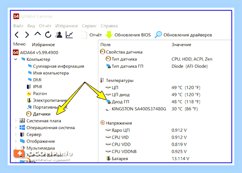Select Имя компьютера in the tree

tap(51, 73)
